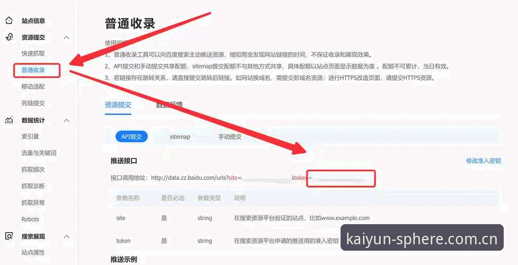The height and width of the screenshot is (265, 518).
Task: Open 死链提交 in the sidebar
Action: [33, 103]
